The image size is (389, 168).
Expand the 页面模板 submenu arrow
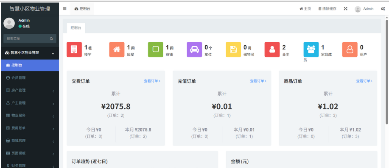click(53, 154)
